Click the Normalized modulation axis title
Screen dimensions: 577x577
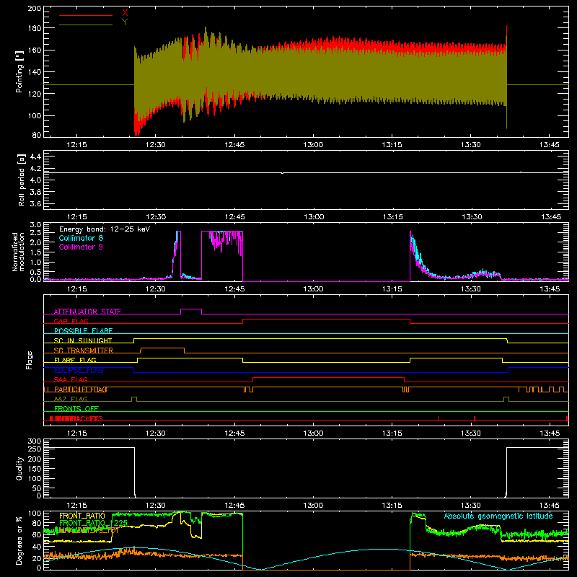click(x=18, y=252)
